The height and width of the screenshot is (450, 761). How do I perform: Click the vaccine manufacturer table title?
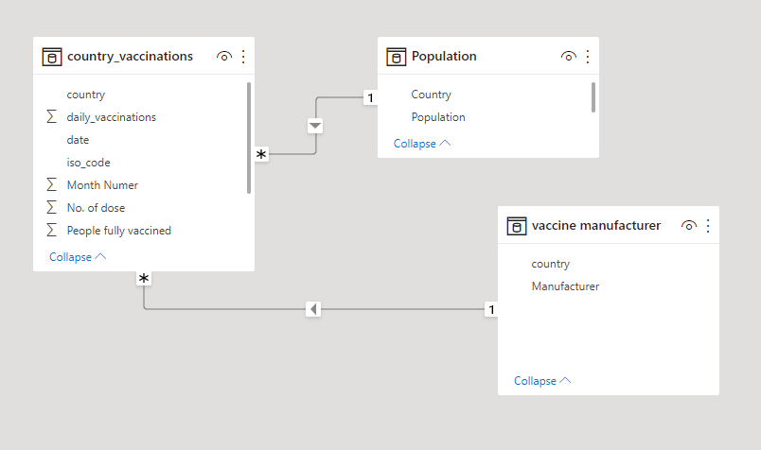[596, 226]
